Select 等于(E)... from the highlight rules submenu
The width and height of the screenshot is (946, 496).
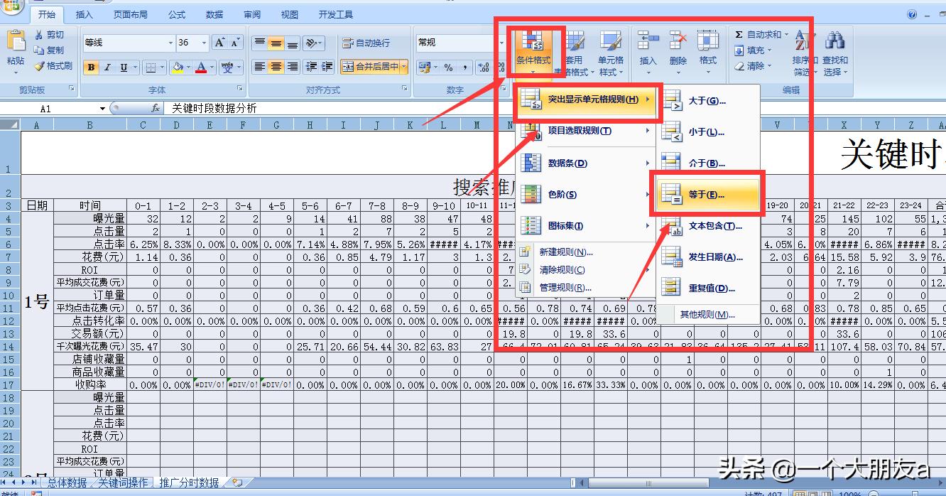point(706,195)
